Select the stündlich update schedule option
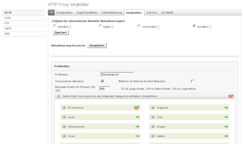The image size is (243, 144). point(55,26)
